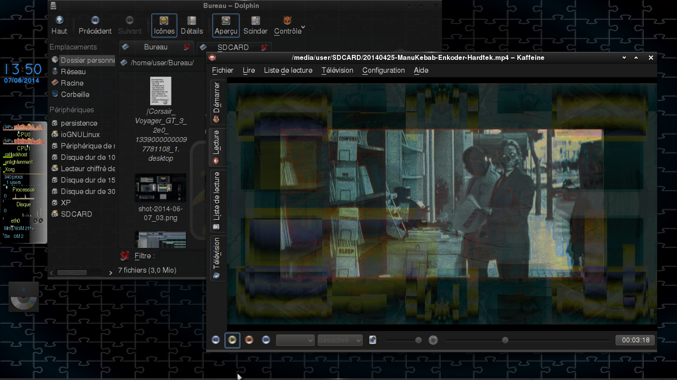The height and width of the screenshot is (380, 677).
Task: Open the Liste de lecture side tab
Action: 217,200
